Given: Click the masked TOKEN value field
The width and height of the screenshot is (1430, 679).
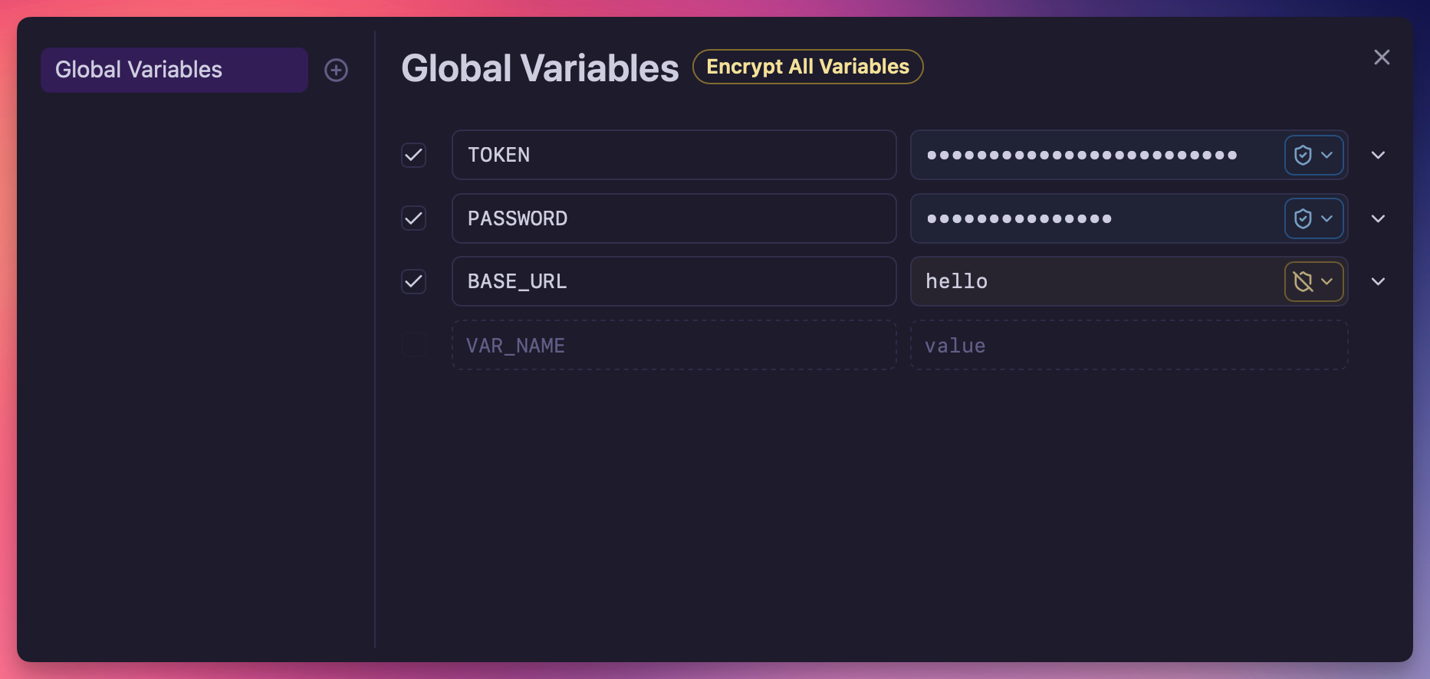Looking at the screenshot, I should point(1096,155).
